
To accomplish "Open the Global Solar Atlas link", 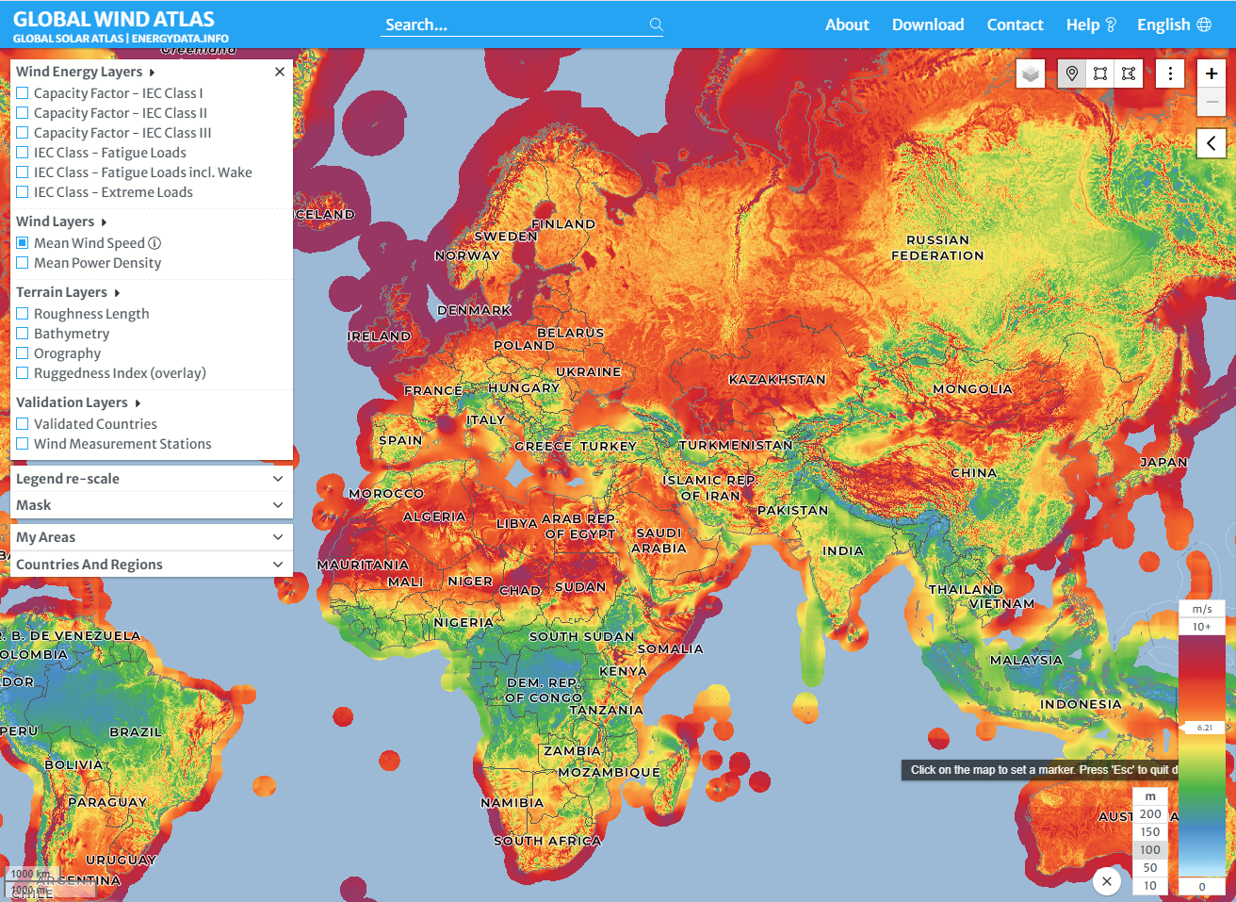I will click(68, 39).
